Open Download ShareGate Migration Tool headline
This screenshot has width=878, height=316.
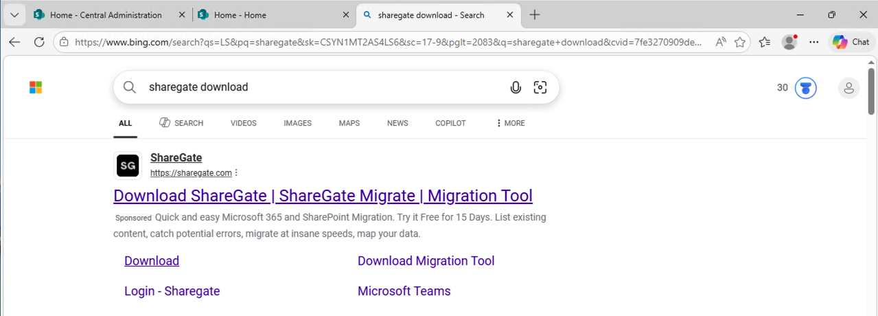click(x=323, y=196)
